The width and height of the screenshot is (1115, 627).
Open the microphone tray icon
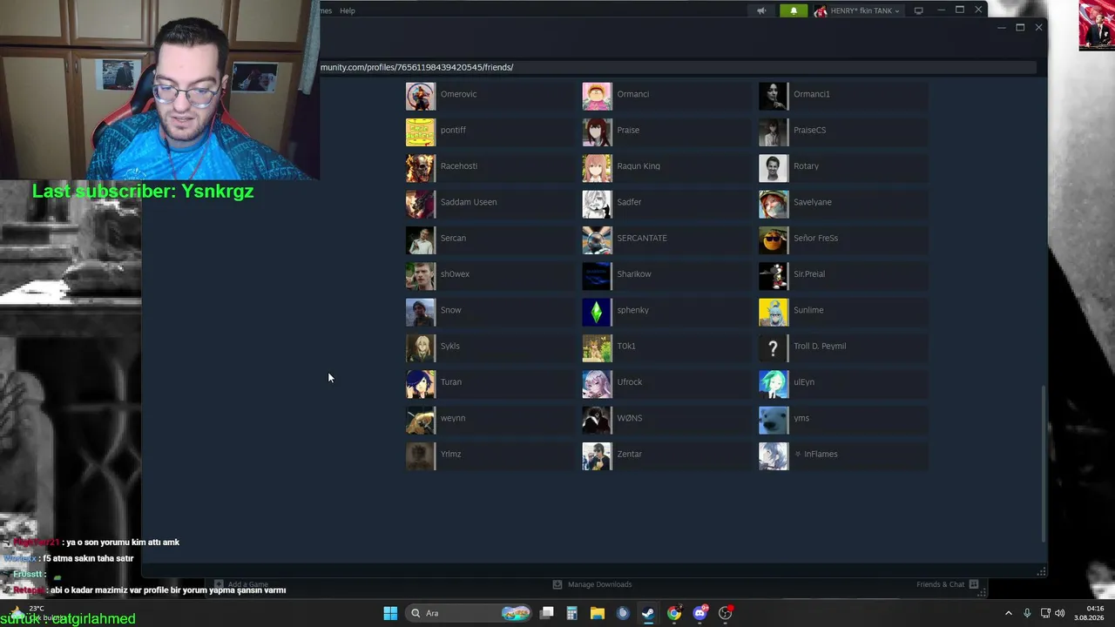1027,613
